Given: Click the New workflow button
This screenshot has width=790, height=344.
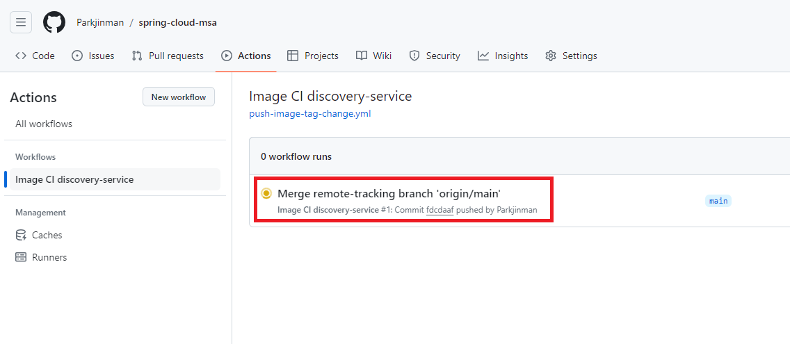Looking at the screenshot, I should click(178, 97).
